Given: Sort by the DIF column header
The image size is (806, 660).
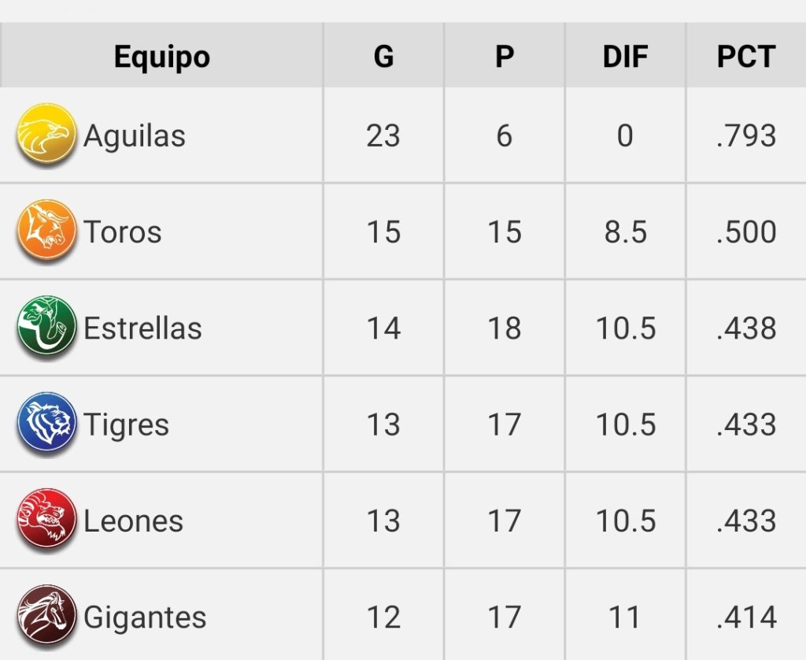Looking at the screenshot, I should pos(625,57).
